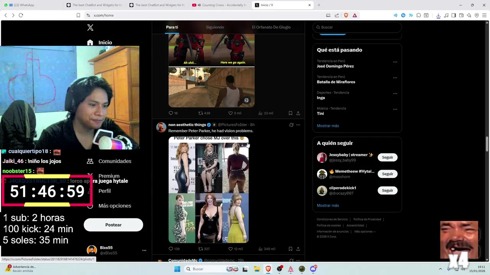Viewport: 490px width, 275px height.
Task: Open File Explorer from taskbar
Action: [x=257, y=269]
